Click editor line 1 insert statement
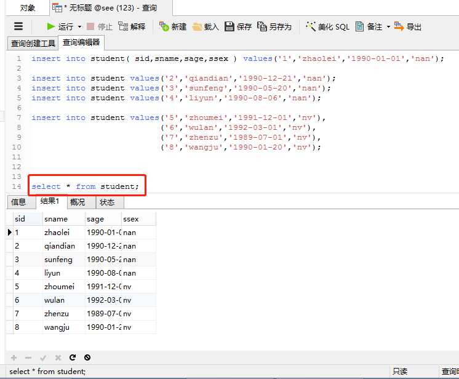The height and width of the screenshot is (379, 459). (x=237, y=58)
